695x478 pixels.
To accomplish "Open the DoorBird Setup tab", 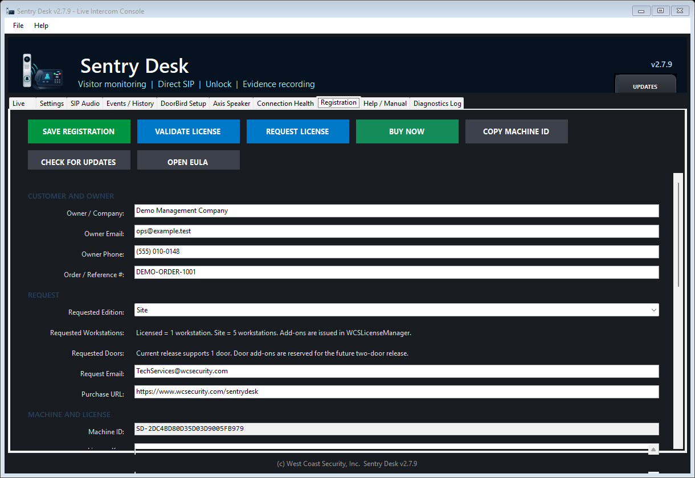I will click(183, 104).
